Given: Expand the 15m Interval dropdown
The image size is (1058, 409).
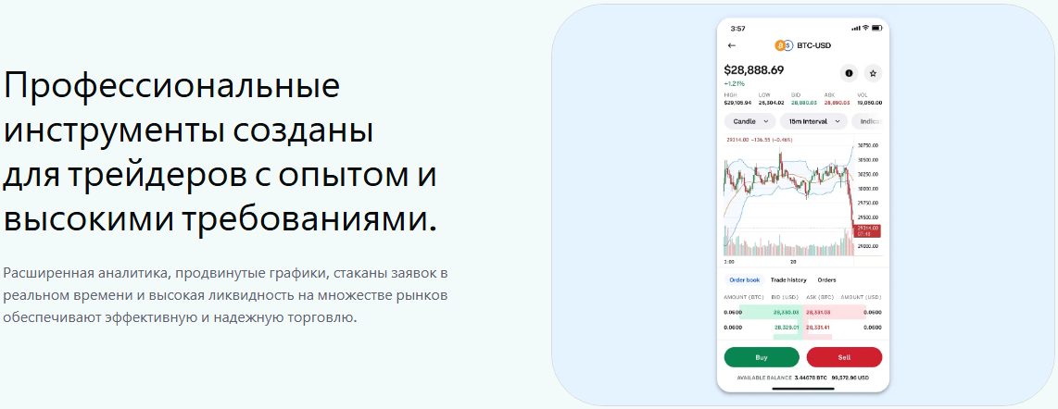Looking at the screenshot, I should (814, 121).
